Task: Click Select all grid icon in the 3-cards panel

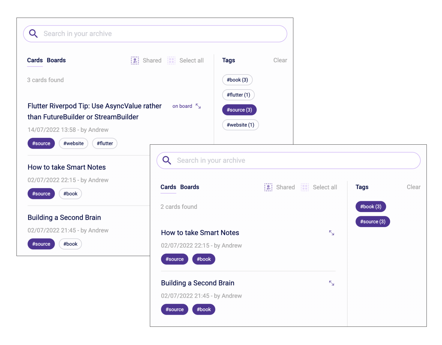Action: [171, 60]
